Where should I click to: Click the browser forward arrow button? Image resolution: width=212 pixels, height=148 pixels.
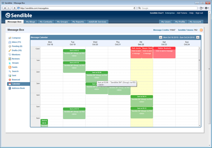9,8
